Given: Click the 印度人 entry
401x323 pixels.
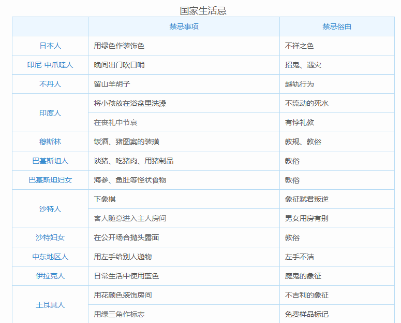Looking at the screenshot, I should (x=50, y=113).
